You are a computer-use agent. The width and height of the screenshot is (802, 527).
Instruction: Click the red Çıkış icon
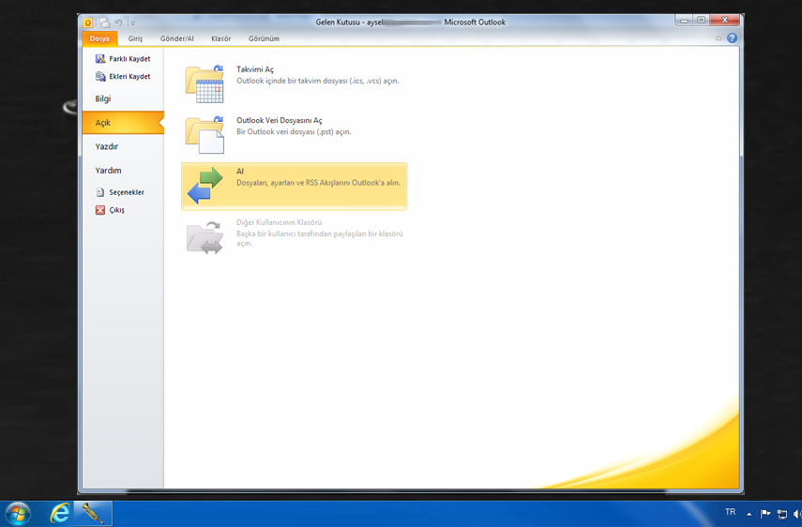(100, 210)
